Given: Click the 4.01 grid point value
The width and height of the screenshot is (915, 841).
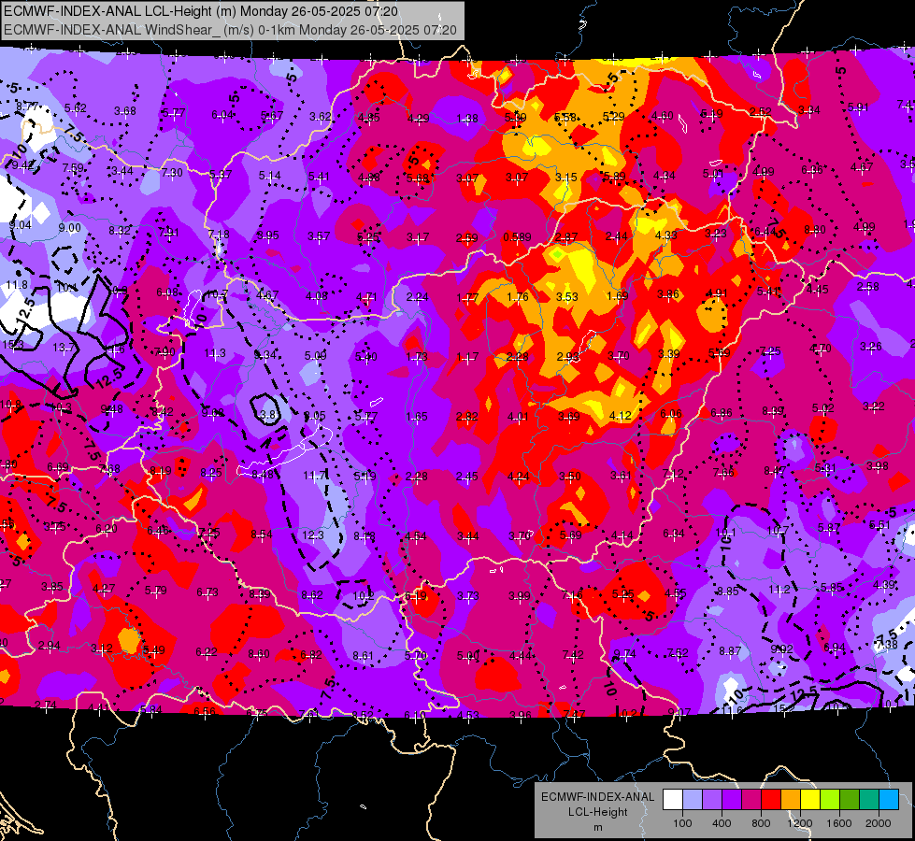Looking at the screenshot, I should pos(518,417).
